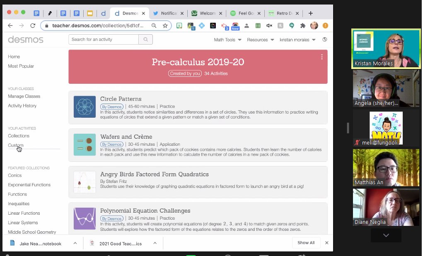Image resolution: width=423 pixels, height=256 pixels.
Task: Open the collection three-dot options menu
Action: click(x=321, y=57)
